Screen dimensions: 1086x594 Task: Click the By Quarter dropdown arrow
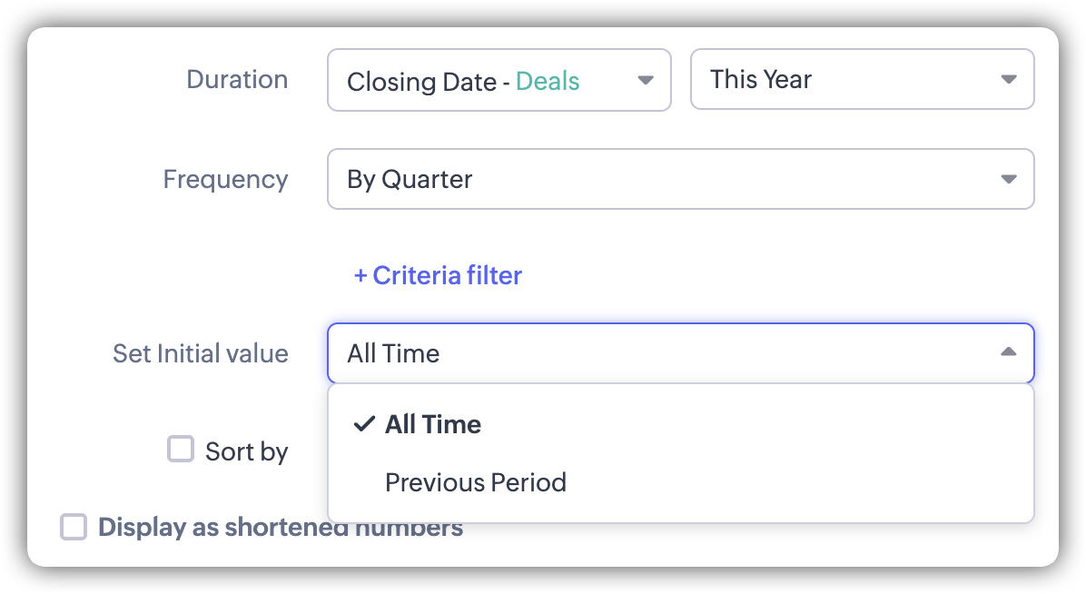pyautogui.click(x=1008, y=179)
